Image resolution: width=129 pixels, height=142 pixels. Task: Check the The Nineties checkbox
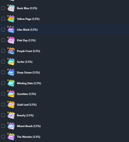click(x=3, y=137)
